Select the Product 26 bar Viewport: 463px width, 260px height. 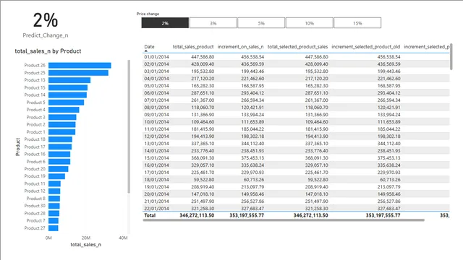(80, 66)
